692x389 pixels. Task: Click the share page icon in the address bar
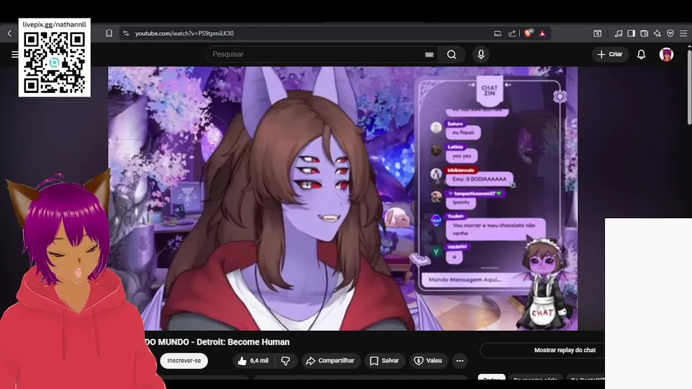click(512, 33)
